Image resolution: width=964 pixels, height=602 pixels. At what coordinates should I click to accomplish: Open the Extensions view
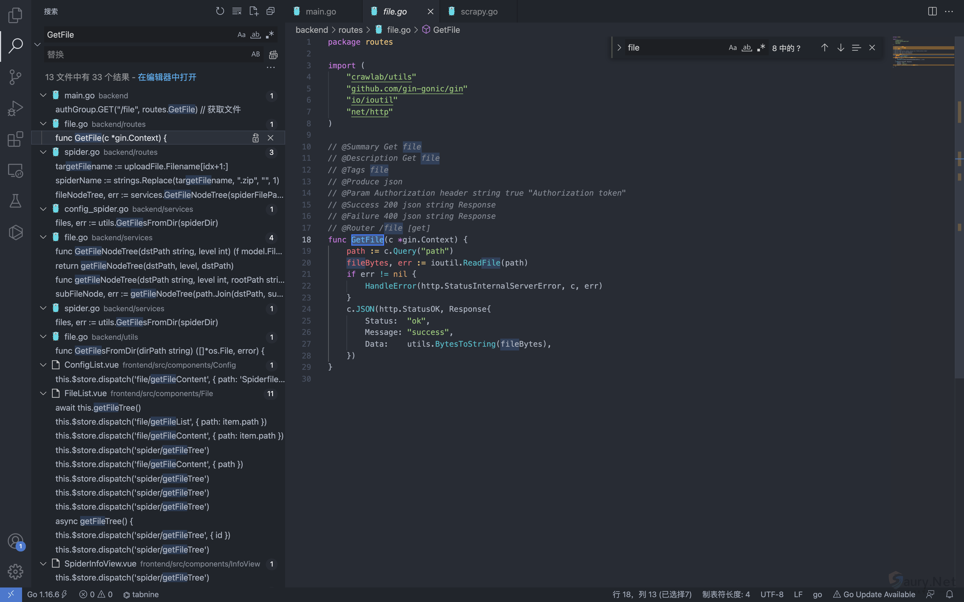15,139
